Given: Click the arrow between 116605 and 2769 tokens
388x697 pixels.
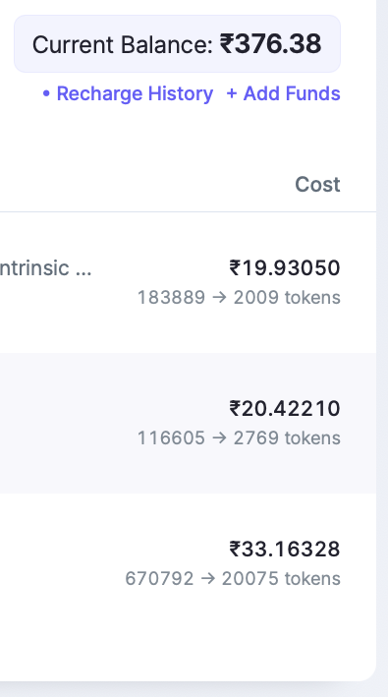Looking at the screenshot, I should click(x=219, y=437).
